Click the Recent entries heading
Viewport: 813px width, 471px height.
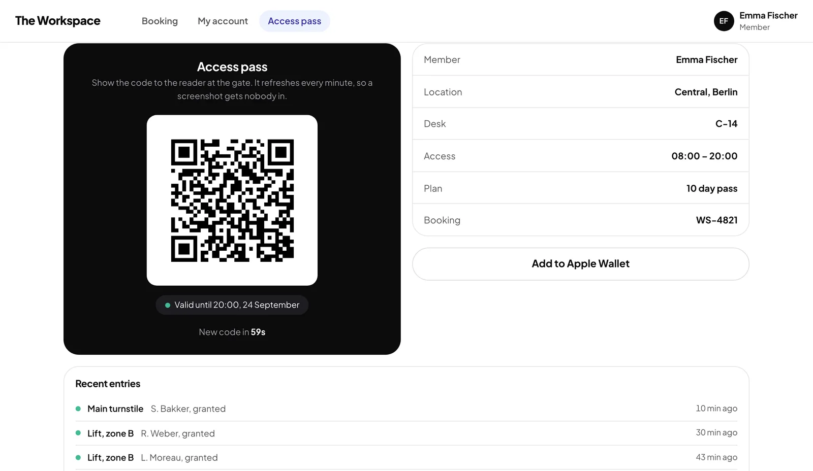(x=108, y=384)
